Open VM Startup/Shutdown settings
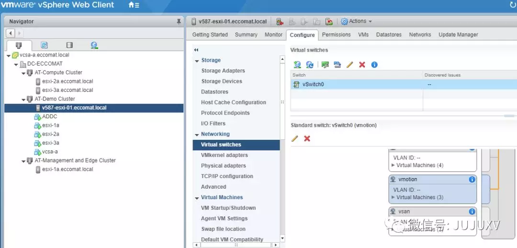 [228, 208]
